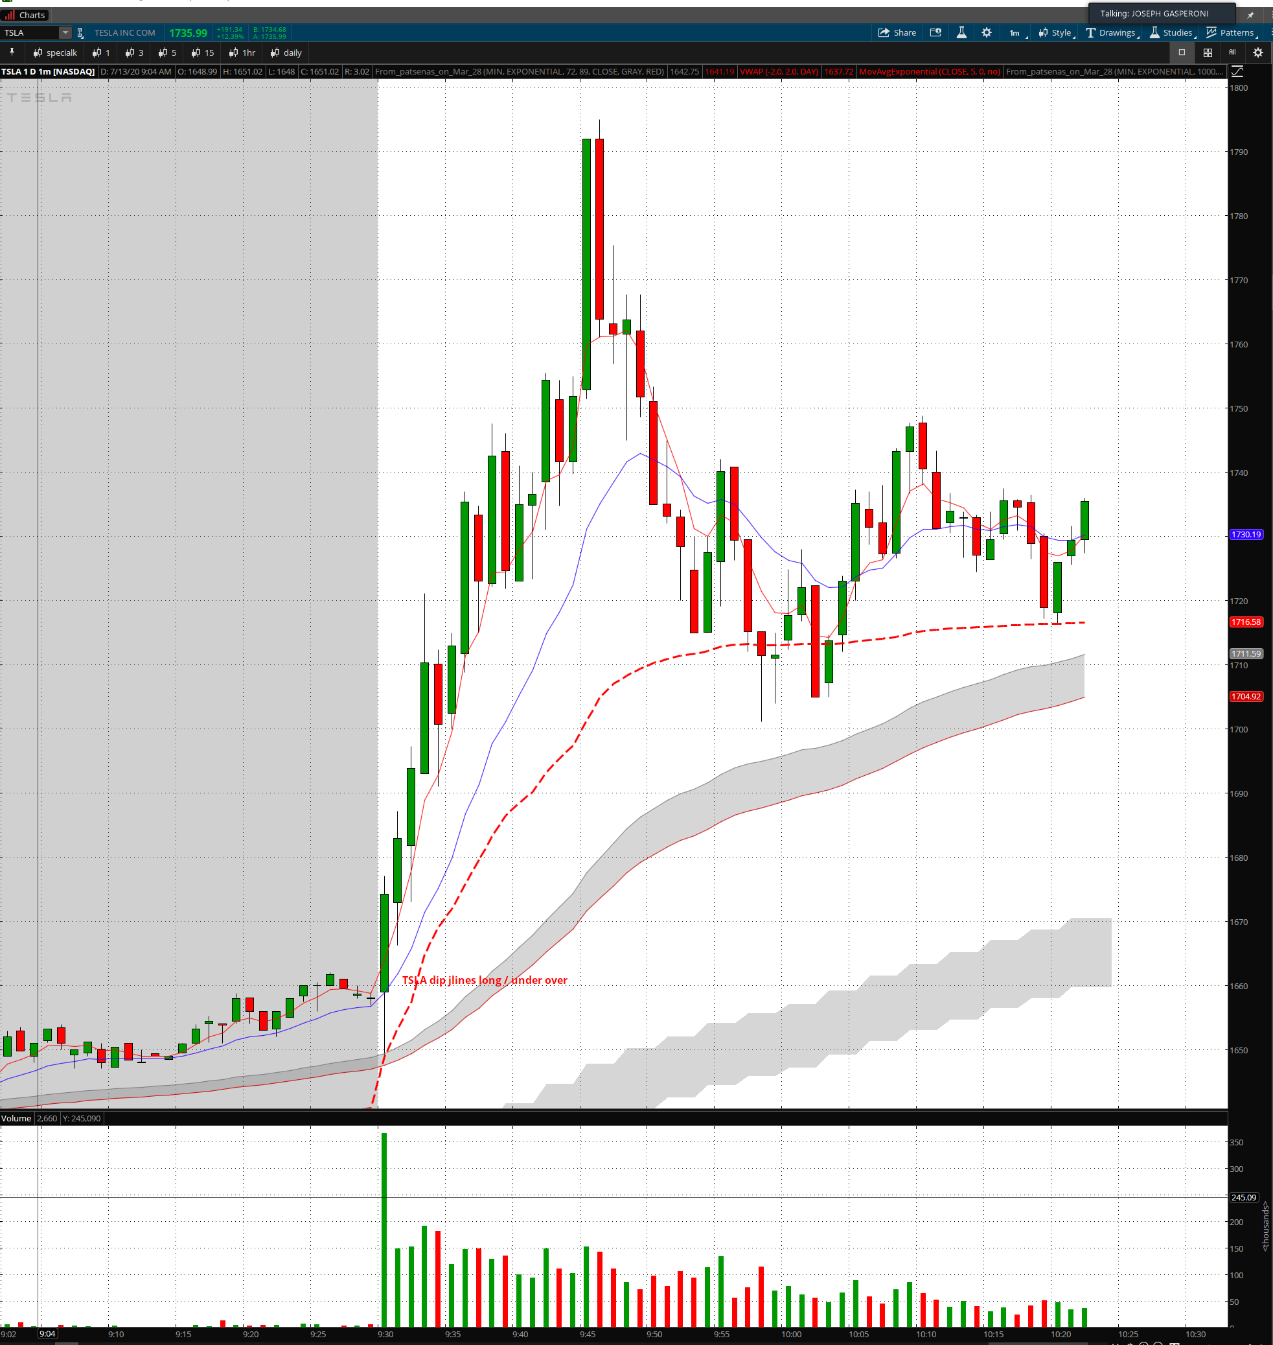The image size is (1273, 1345).
Task: Click the curve toggle icon above price axis
Action: pos(1237,71)
